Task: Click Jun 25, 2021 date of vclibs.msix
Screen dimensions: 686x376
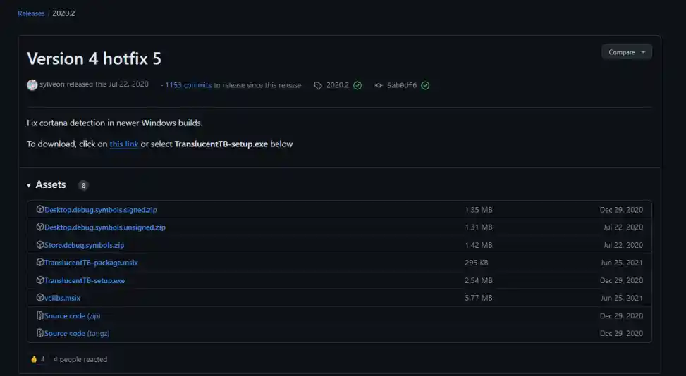Action: point(621,298)
